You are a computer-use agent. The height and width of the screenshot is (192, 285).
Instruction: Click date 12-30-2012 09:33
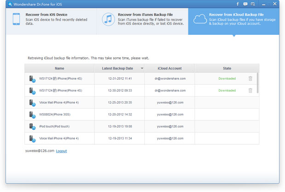point(120,90)
